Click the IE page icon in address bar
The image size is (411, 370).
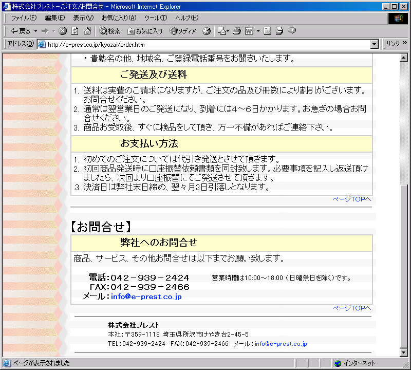point(42,44)
